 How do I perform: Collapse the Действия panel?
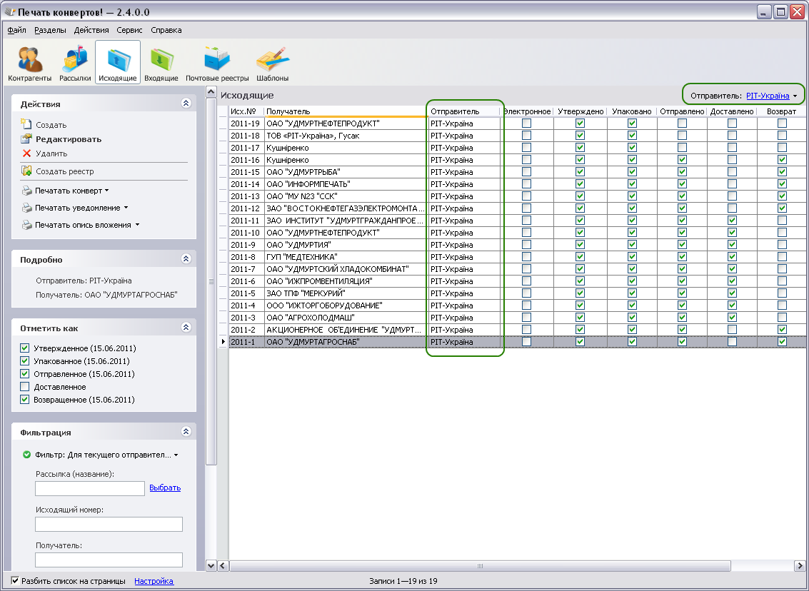(186, 103)
